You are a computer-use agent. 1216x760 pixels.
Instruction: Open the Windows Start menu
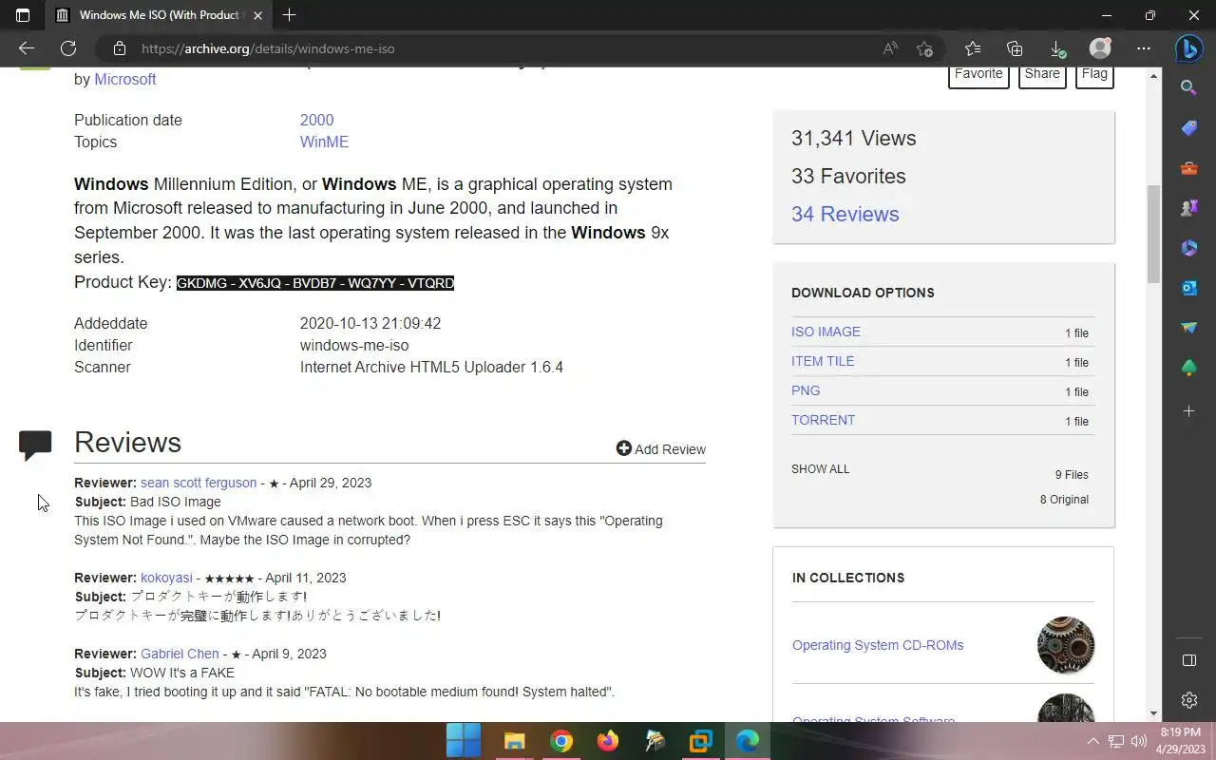pyautogui.click(x=464, y=741)
